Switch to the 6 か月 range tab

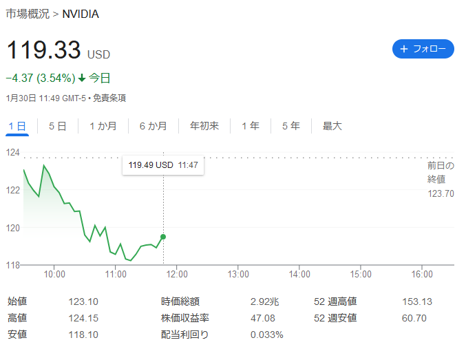tap(153, 126)
